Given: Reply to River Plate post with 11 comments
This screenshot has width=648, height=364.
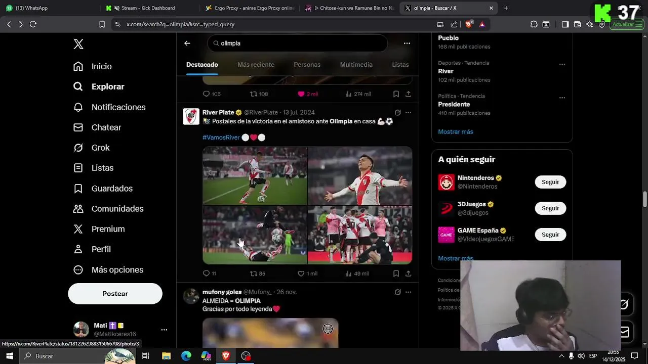Looking at the screenshot, I should click(209, 274).
